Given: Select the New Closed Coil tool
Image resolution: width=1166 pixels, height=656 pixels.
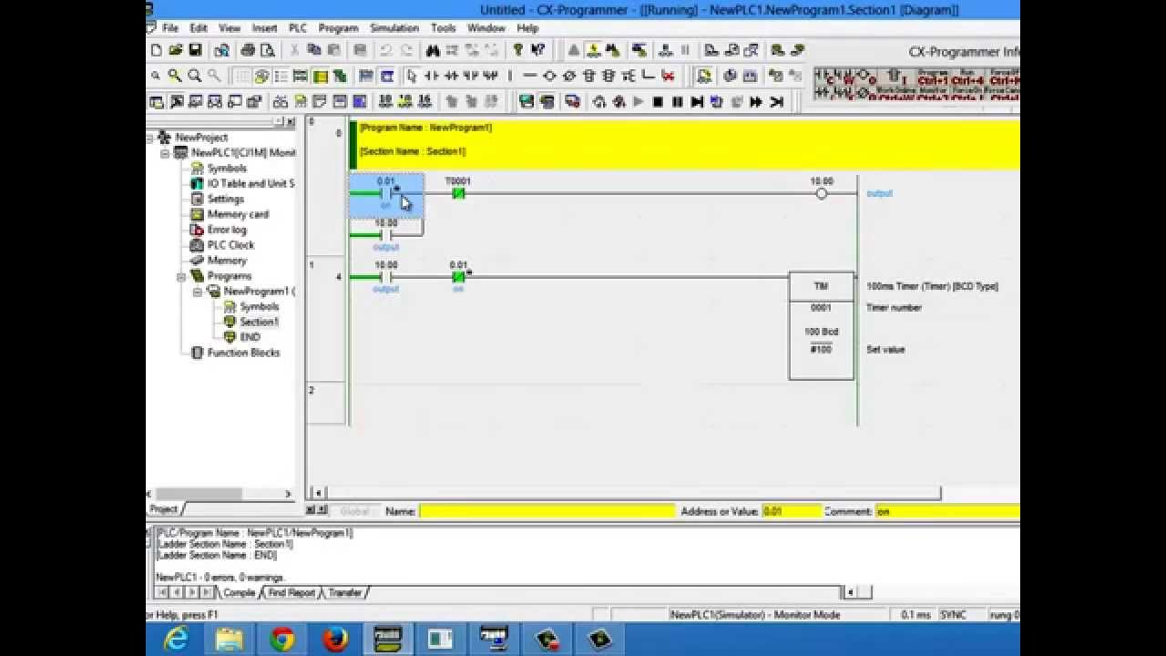Looking at the screenshot, I should point(569,76).
